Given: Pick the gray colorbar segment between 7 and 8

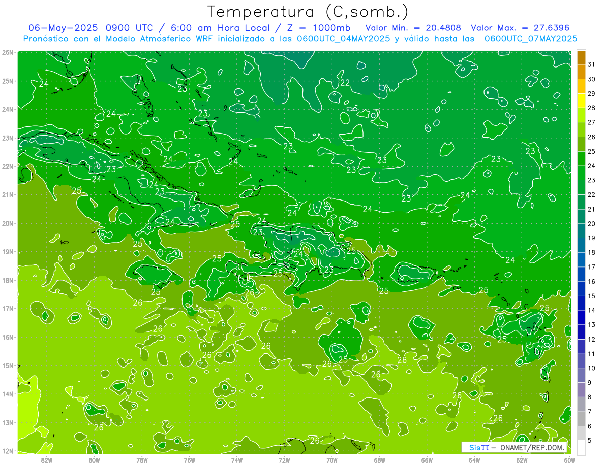Looking at the screenshot, I should coord(582,404).
